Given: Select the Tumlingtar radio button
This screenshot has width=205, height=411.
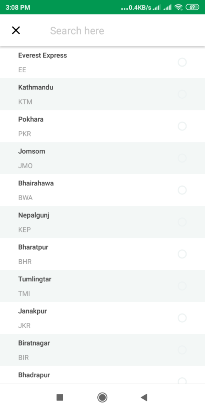Looking at the screenshot, I should coord(182,286).
